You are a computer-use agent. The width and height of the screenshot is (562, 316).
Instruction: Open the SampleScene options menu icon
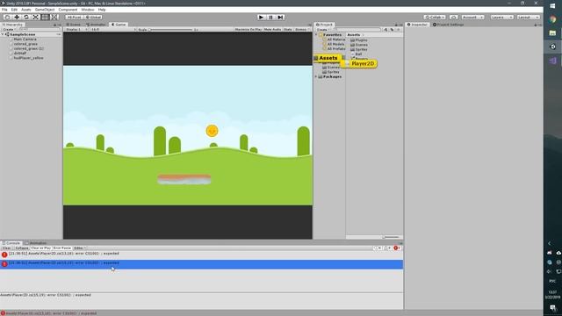click(x=59, y=34)
